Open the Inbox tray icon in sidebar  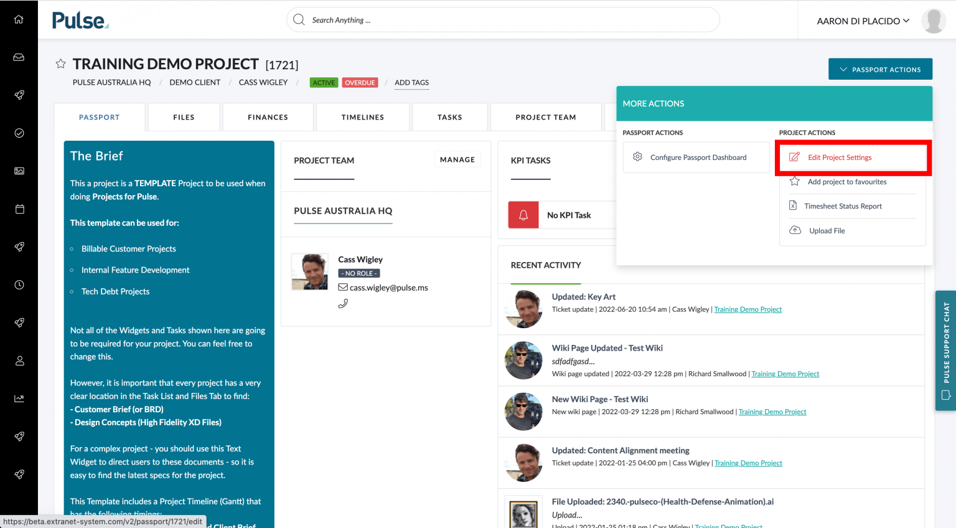tap(19, 57)
